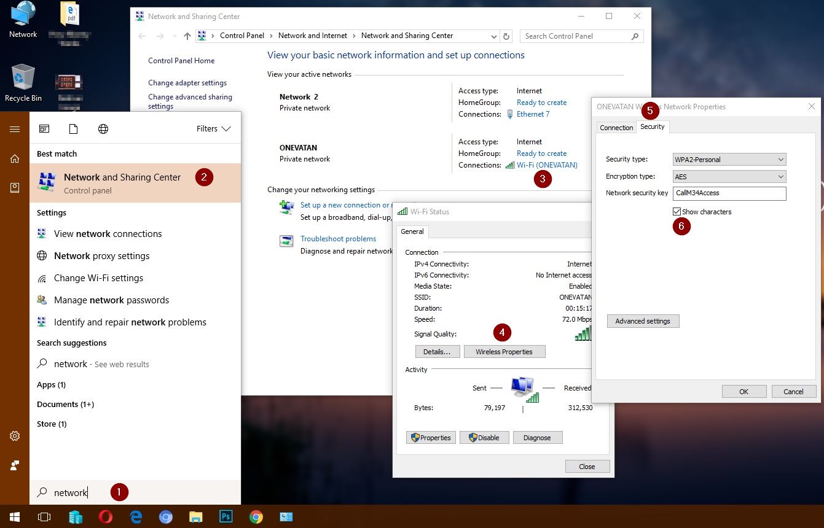Expand the Apps (1) search group

51,385
